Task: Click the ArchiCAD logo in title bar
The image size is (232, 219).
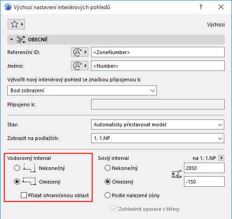Action: pyautogui.click(x=8, y=7)
